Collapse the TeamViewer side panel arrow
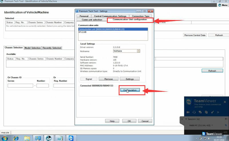The height and width of the screenshot is (141, 229). point(182,119)
